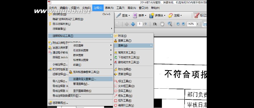Choose the Select tool cursor icon
254x108 pixels.
pos(155,24)
